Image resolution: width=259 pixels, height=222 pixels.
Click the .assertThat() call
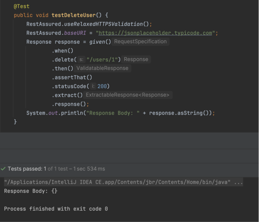[x=72, y=77]
